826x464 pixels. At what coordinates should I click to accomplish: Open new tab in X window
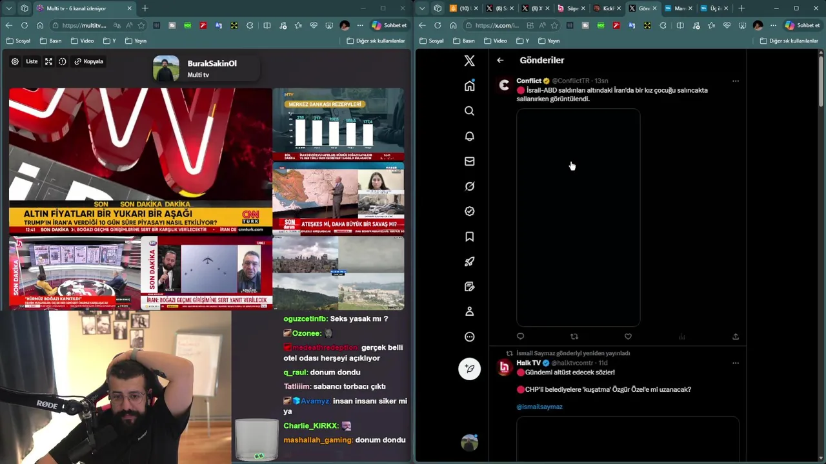click(741, 8)
